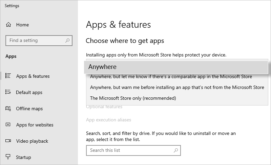Click the Home house icon

click(8, 25)
